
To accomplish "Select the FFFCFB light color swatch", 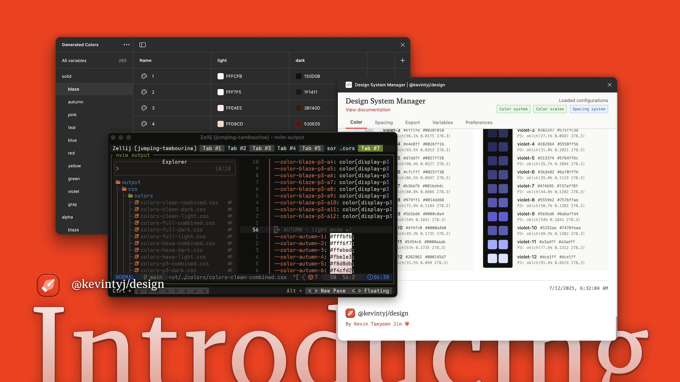I will (220, 76).
